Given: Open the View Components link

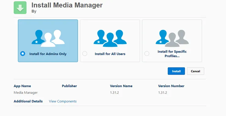Looking at the screenshot, I should coord(63,101).
